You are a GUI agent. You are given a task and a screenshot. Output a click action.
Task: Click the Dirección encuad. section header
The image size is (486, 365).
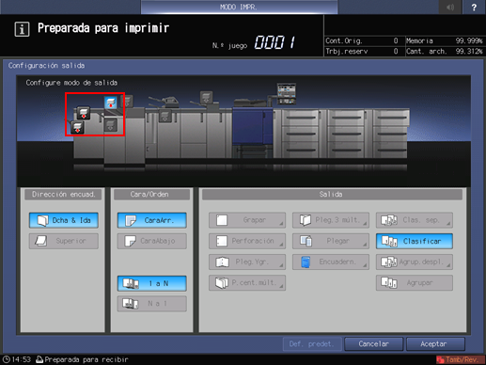point(64,195)
